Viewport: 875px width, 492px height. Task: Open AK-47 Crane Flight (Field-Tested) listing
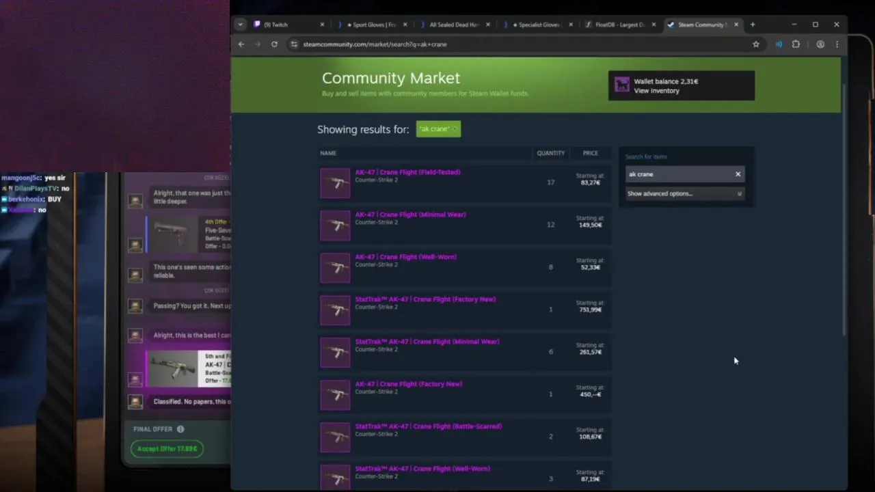407,172
